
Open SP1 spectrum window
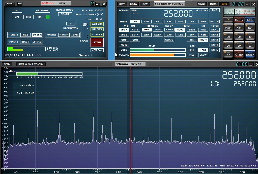click(17, 17)
